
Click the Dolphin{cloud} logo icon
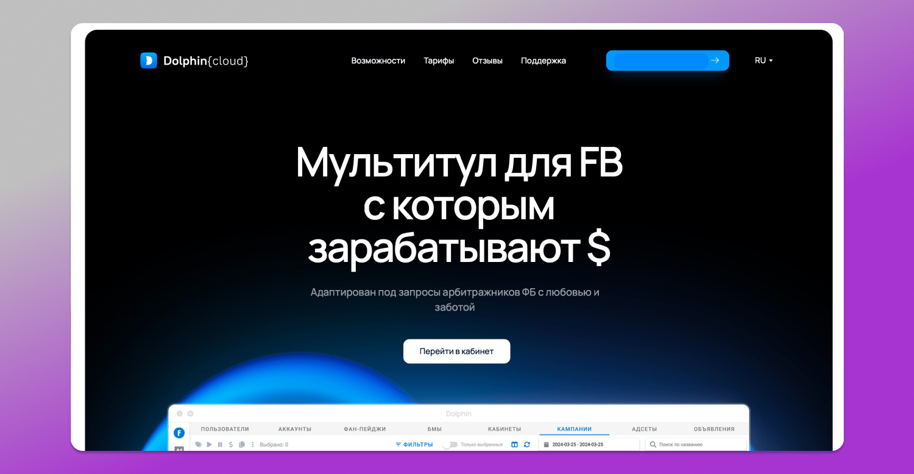149,60
